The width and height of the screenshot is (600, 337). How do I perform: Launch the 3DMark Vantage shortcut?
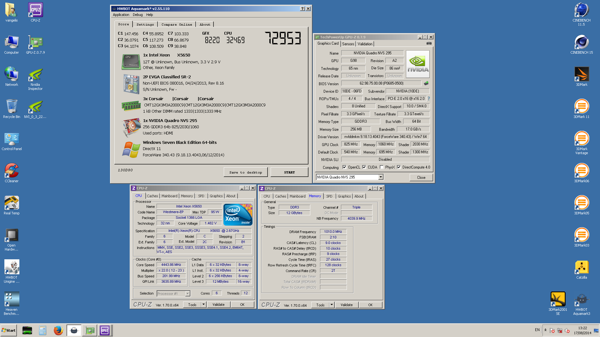coord(582,143)
